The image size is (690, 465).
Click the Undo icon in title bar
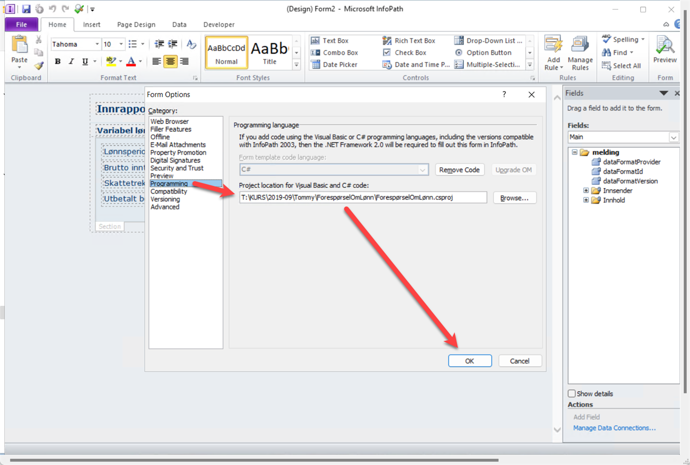point(52,9)
